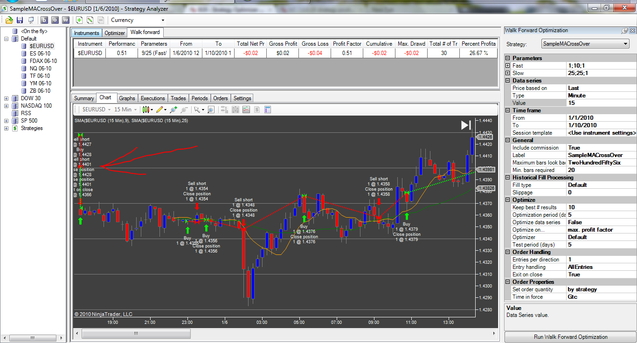Switch to the Optimizer tab
This screenshot has height=343, width=637.
115,33
